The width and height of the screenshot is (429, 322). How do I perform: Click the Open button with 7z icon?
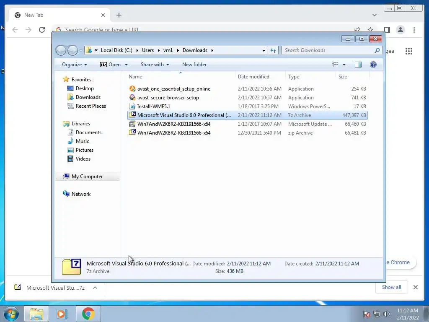coord(111,65)
